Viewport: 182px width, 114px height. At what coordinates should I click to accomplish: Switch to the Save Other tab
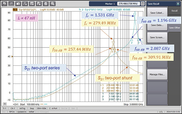(174, 28)
